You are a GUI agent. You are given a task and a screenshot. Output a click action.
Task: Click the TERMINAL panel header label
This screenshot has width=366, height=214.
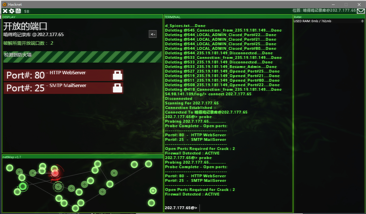coord(172,17)
